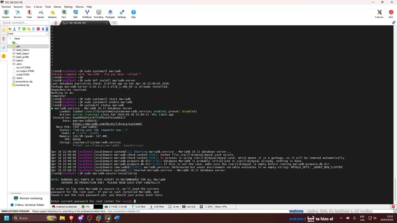
Task: Click the mariadb.com systemd docs URL
Action: [x=107, y=124]
